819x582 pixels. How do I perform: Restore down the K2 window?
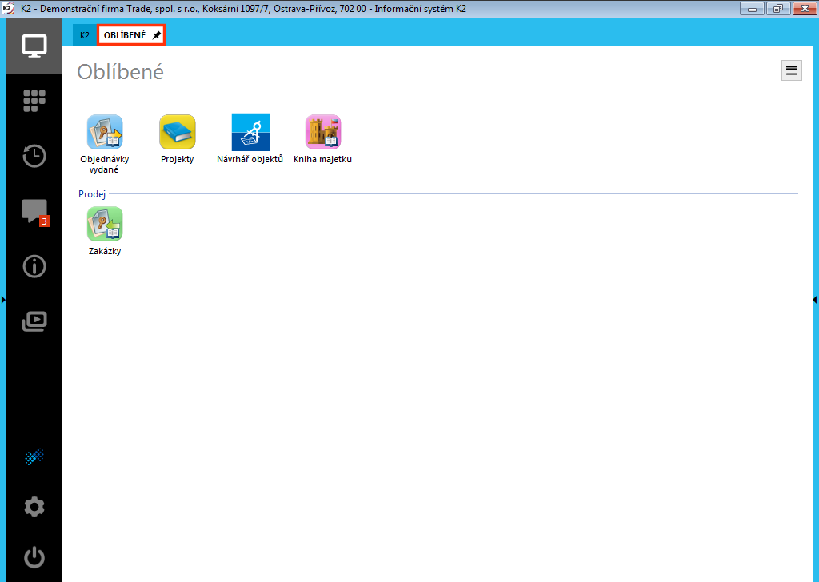[x=778, y=8]
